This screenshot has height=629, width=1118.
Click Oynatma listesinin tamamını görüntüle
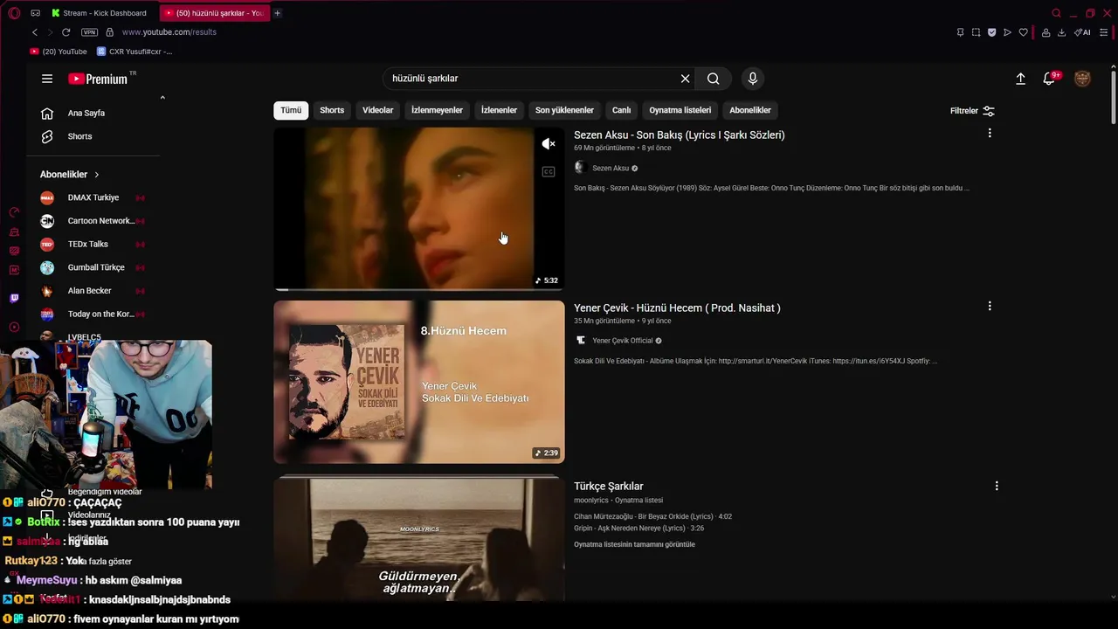coord(634,544)
